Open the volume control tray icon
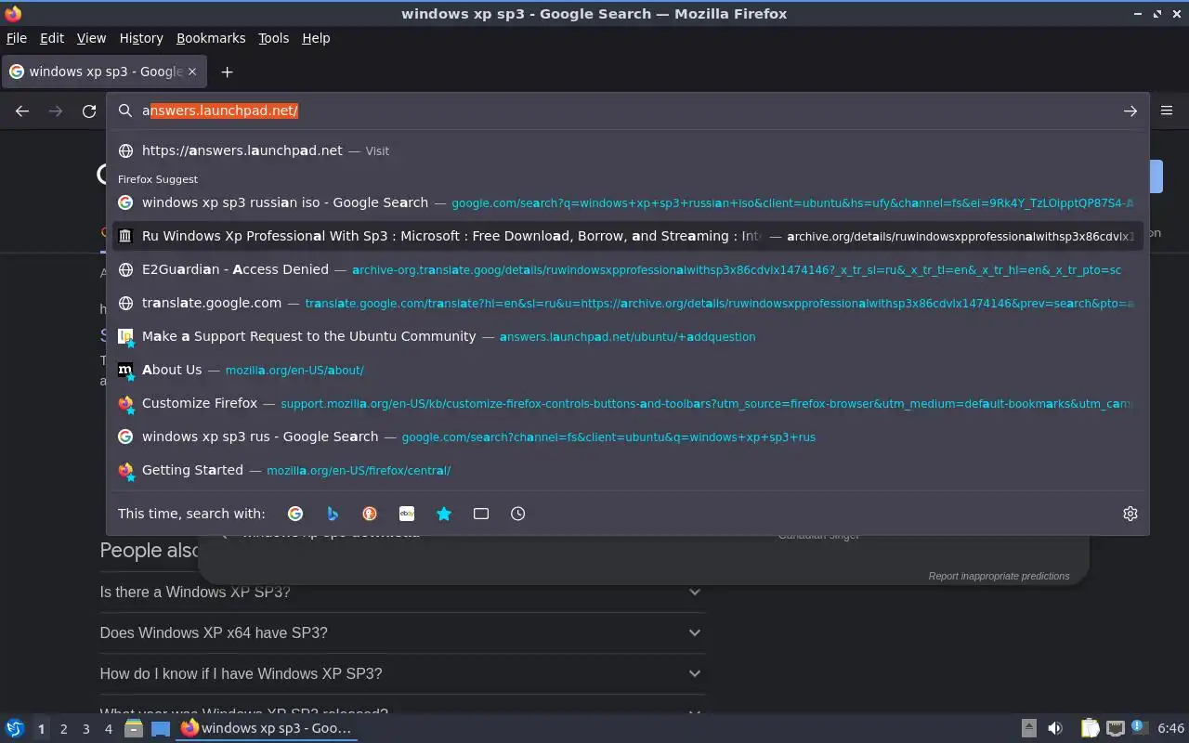Screen dimensions: 1189x743 tap(1055, 728)
